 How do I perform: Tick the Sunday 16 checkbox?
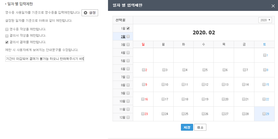pyautogui.click(x=143, y=99)
